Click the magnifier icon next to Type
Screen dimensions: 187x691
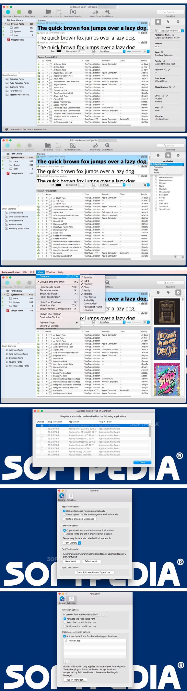162,52
